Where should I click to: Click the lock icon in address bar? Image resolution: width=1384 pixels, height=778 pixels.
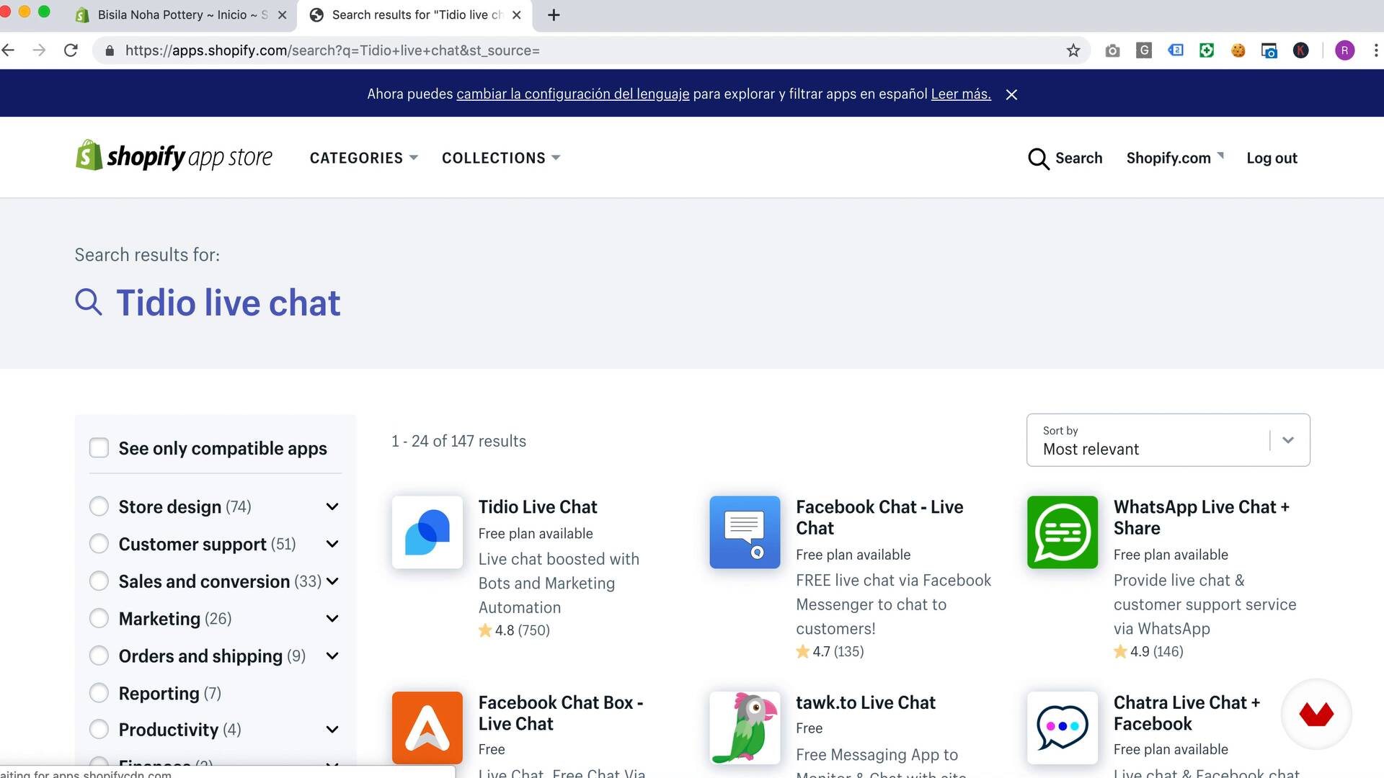pos(110,50)
